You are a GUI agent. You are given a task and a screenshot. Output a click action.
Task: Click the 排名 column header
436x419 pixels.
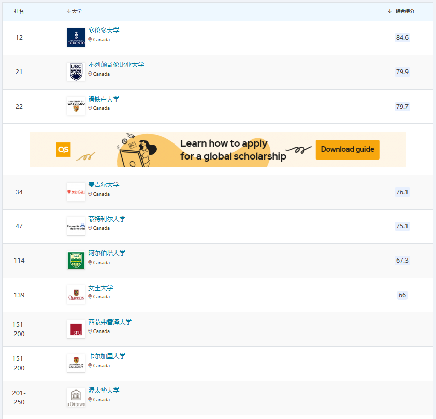(x=19, y=11)
